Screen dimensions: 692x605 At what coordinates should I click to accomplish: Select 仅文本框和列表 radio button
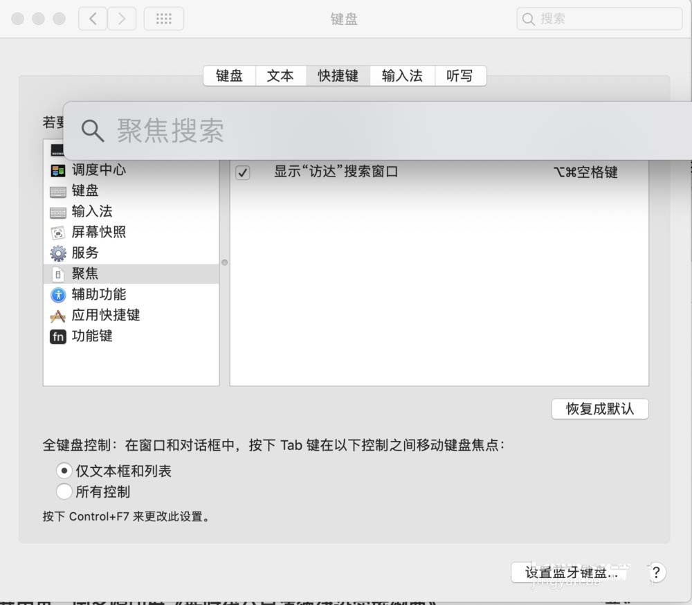pyautogui.click(x=64, y=471)
